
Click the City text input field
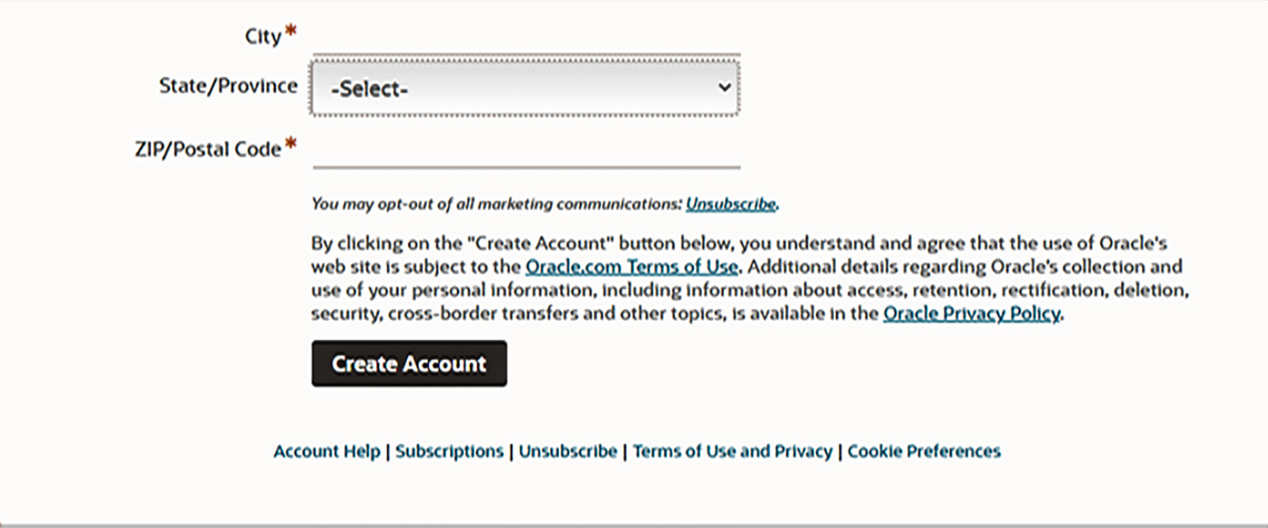pyautogui.click(x=526, y=40)
